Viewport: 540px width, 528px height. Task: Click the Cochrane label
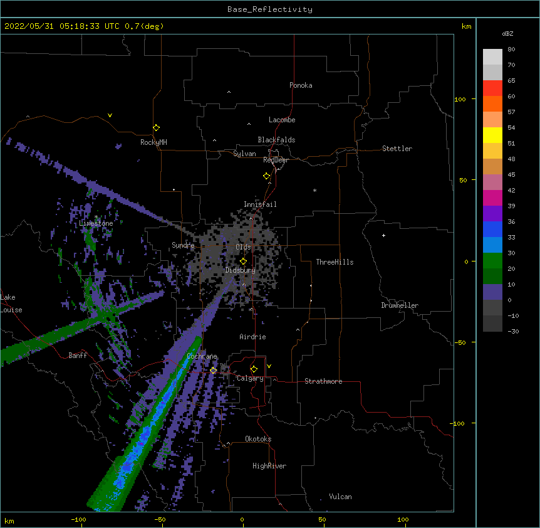(202, 356)
